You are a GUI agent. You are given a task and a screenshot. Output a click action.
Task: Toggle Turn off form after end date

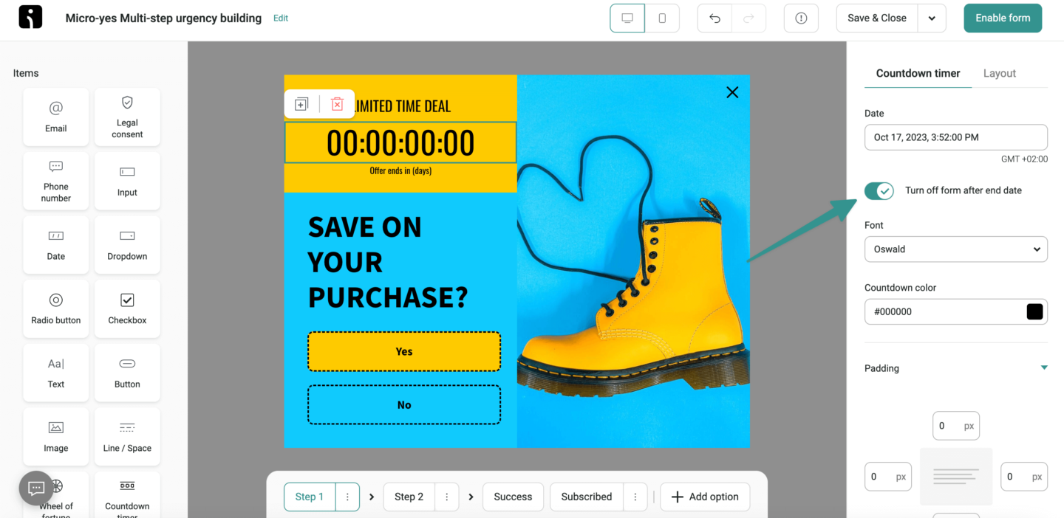click(879, 190)
